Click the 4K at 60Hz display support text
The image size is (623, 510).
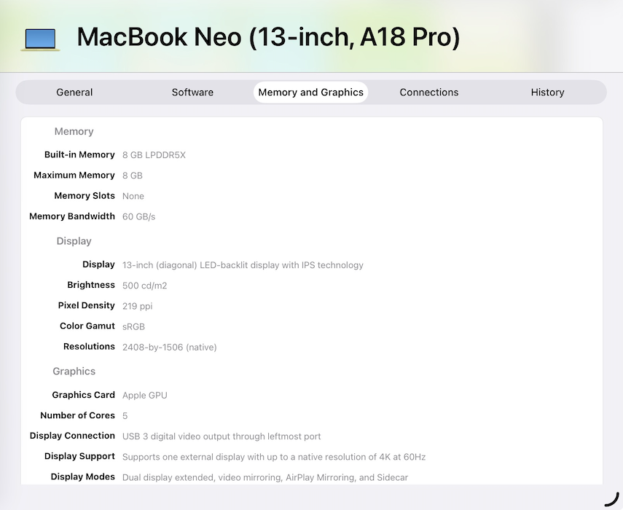[x=274, y=457]
